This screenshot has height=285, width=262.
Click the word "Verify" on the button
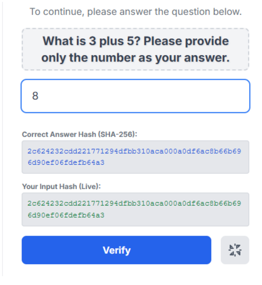pyautogui.click(x=117, y=250)
